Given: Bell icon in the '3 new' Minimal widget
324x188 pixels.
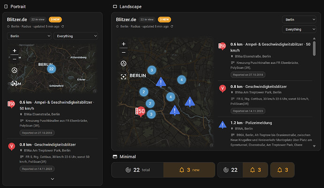Looking at the screenshot, I should pyautogui.click(x=182, y=170).
